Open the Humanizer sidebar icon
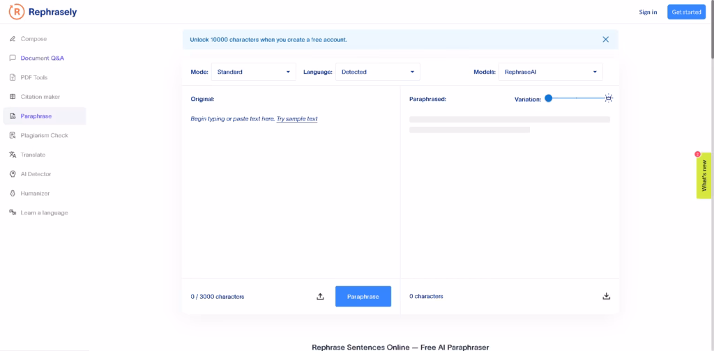The height and width of the screenshot is (351, 714). pos(13,193)
